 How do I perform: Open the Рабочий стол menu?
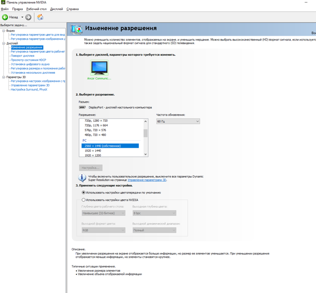click(x=36, y=9)
